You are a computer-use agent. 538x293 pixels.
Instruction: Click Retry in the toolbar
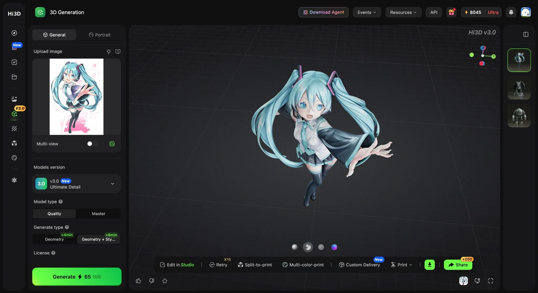click(218, 265)
